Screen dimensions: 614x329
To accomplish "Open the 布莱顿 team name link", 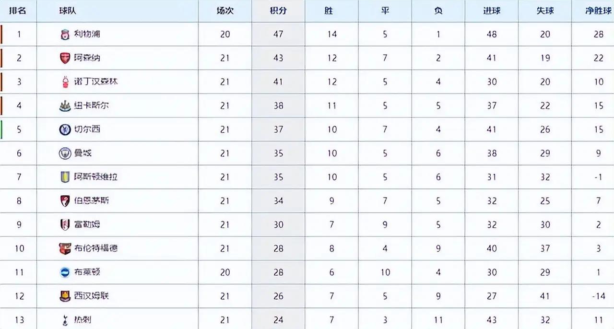I will (x=87, y=272).
